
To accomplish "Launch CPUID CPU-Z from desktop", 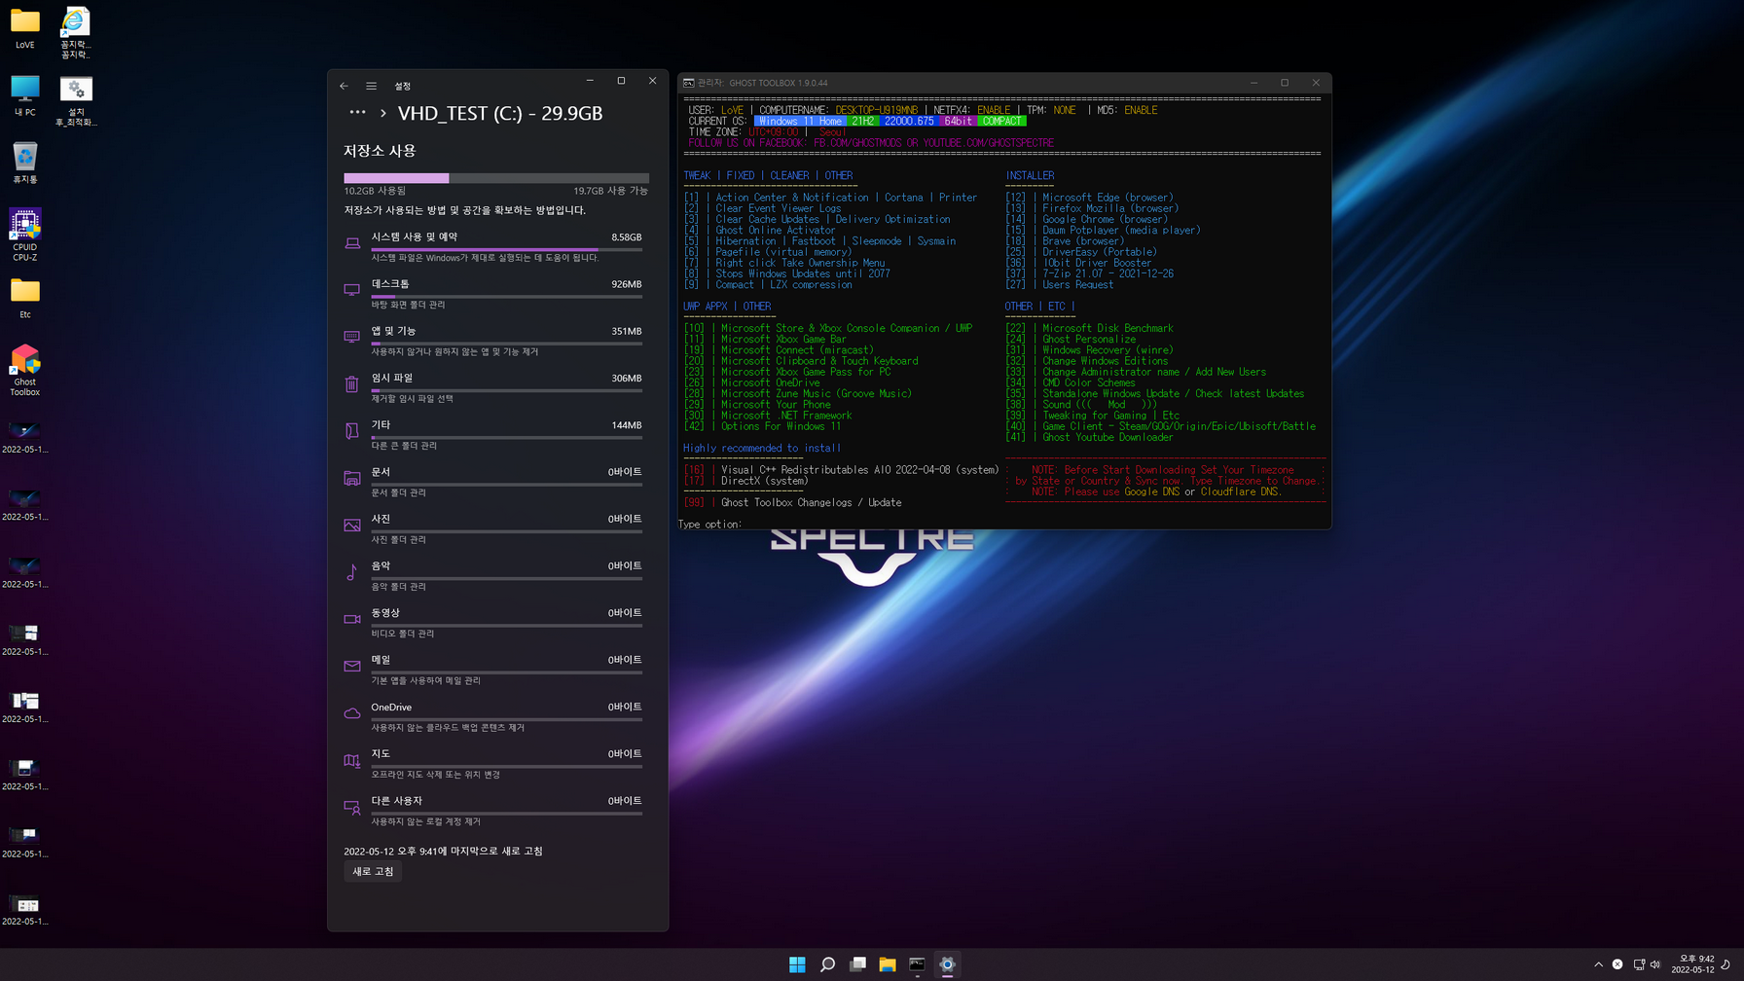I will [x=25, y=235].
